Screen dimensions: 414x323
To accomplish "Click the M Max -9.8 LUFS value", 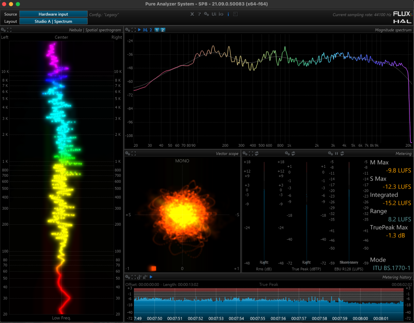I will pos(399,171).
